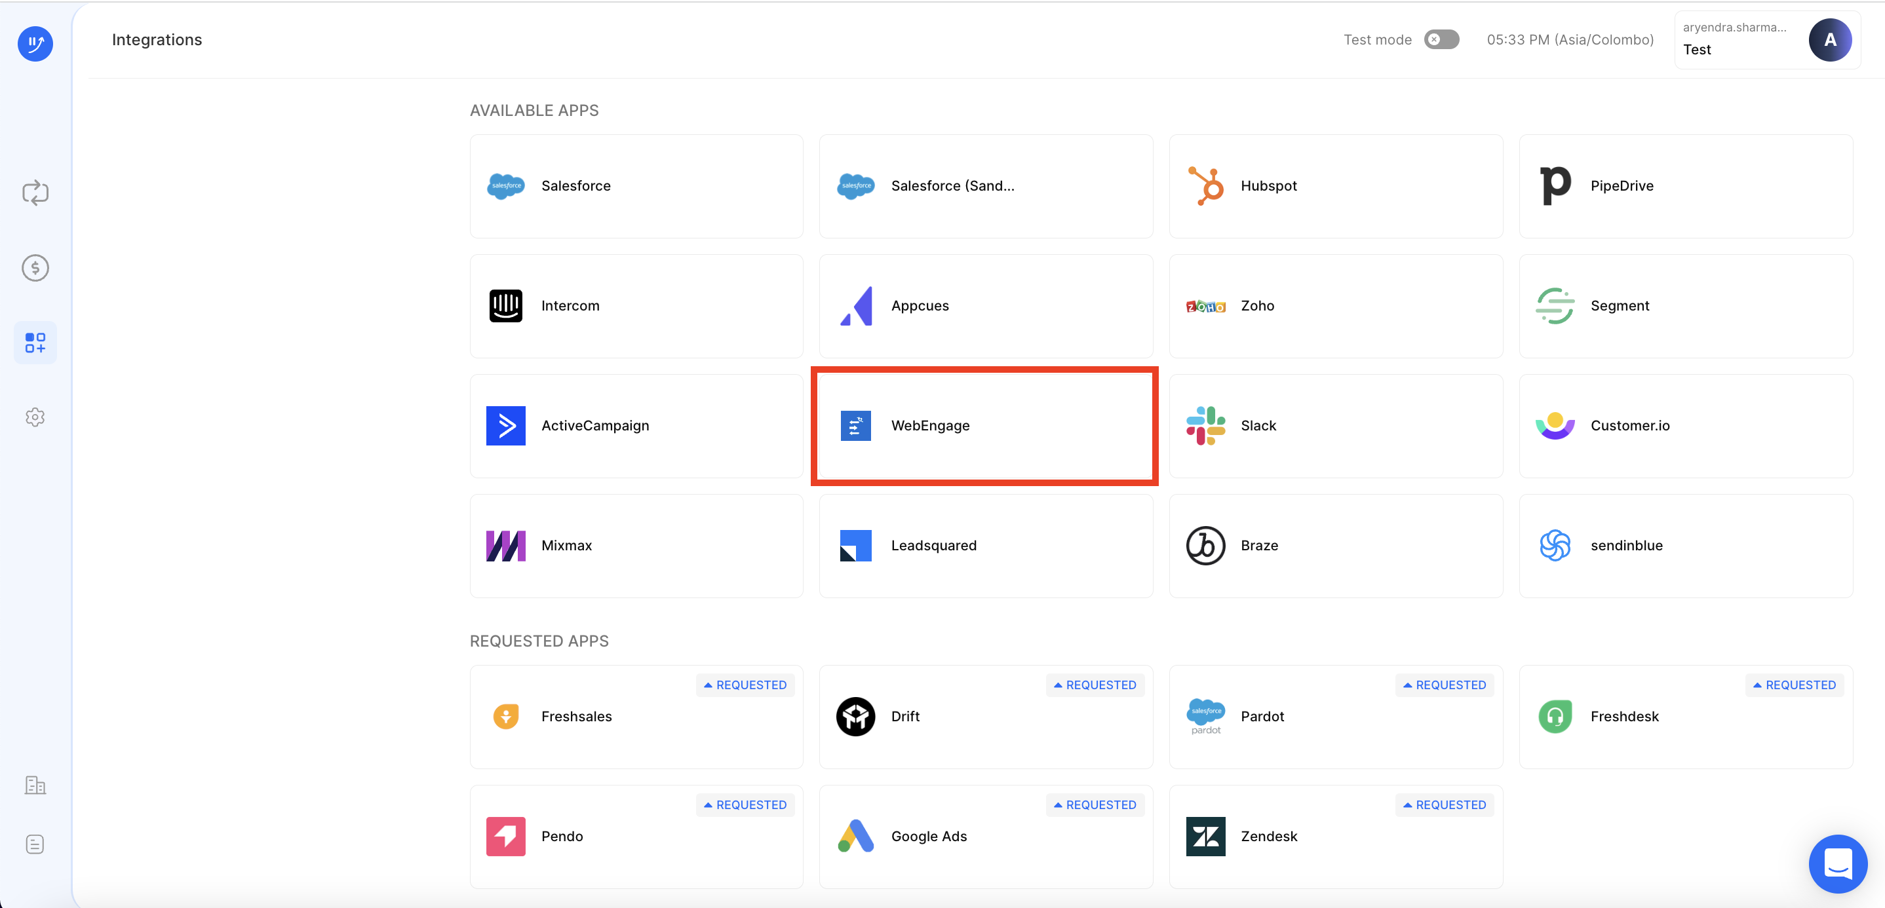
Task: Open the Salesforce integration card
Action: (x=636, y=186)
